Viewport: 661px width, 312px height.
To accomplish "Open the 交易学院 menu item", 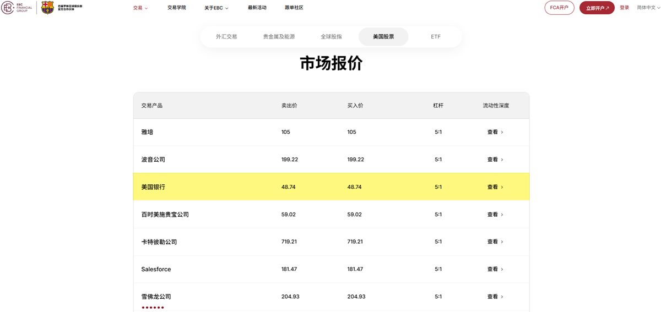I will click(x=177, y=8).
